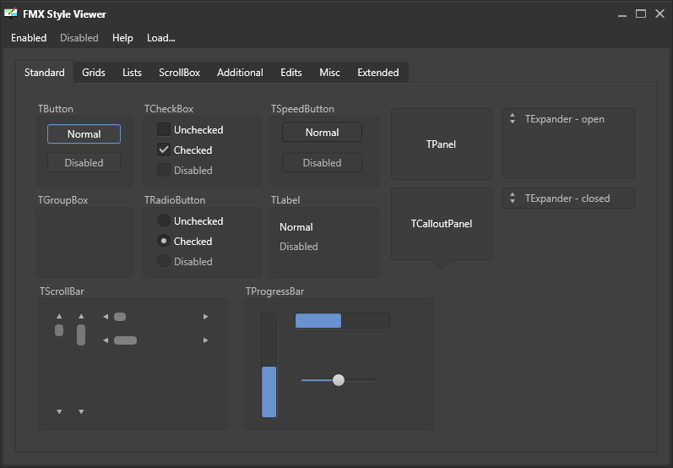The height and width of the screenshot is (468, 673).
Task: Click right arrow of upper horizontal scrollbar
Action: coord(205,317)
